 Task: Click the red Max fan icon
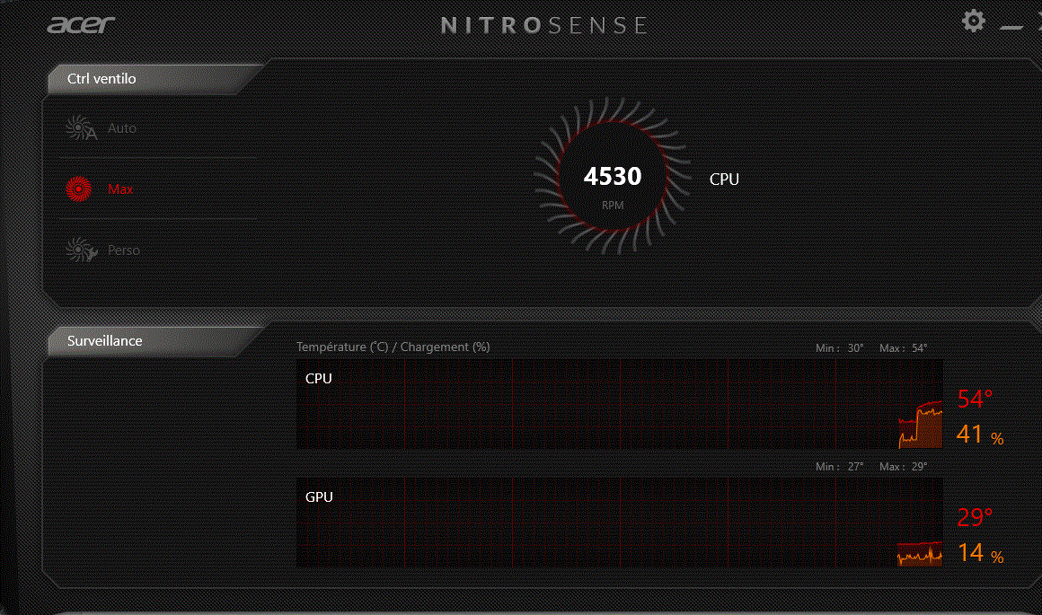(79, 189)
